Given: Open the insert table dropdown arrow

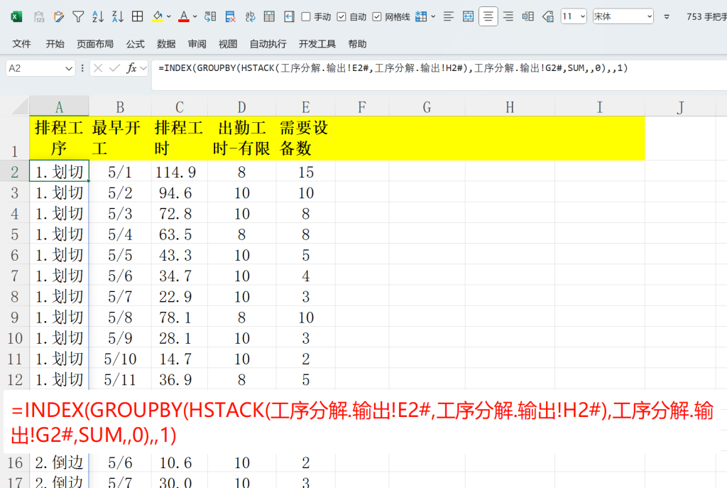Looking at the screenshot, I should click(433, 17).
